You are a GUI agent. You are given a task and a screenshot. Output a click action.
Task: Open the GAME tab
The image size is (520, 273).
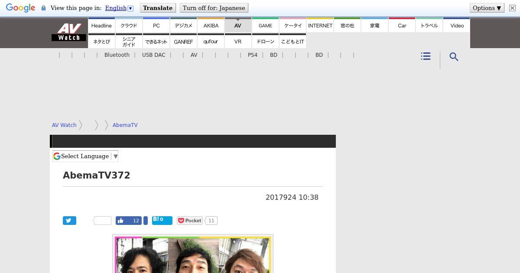[265, 26]
